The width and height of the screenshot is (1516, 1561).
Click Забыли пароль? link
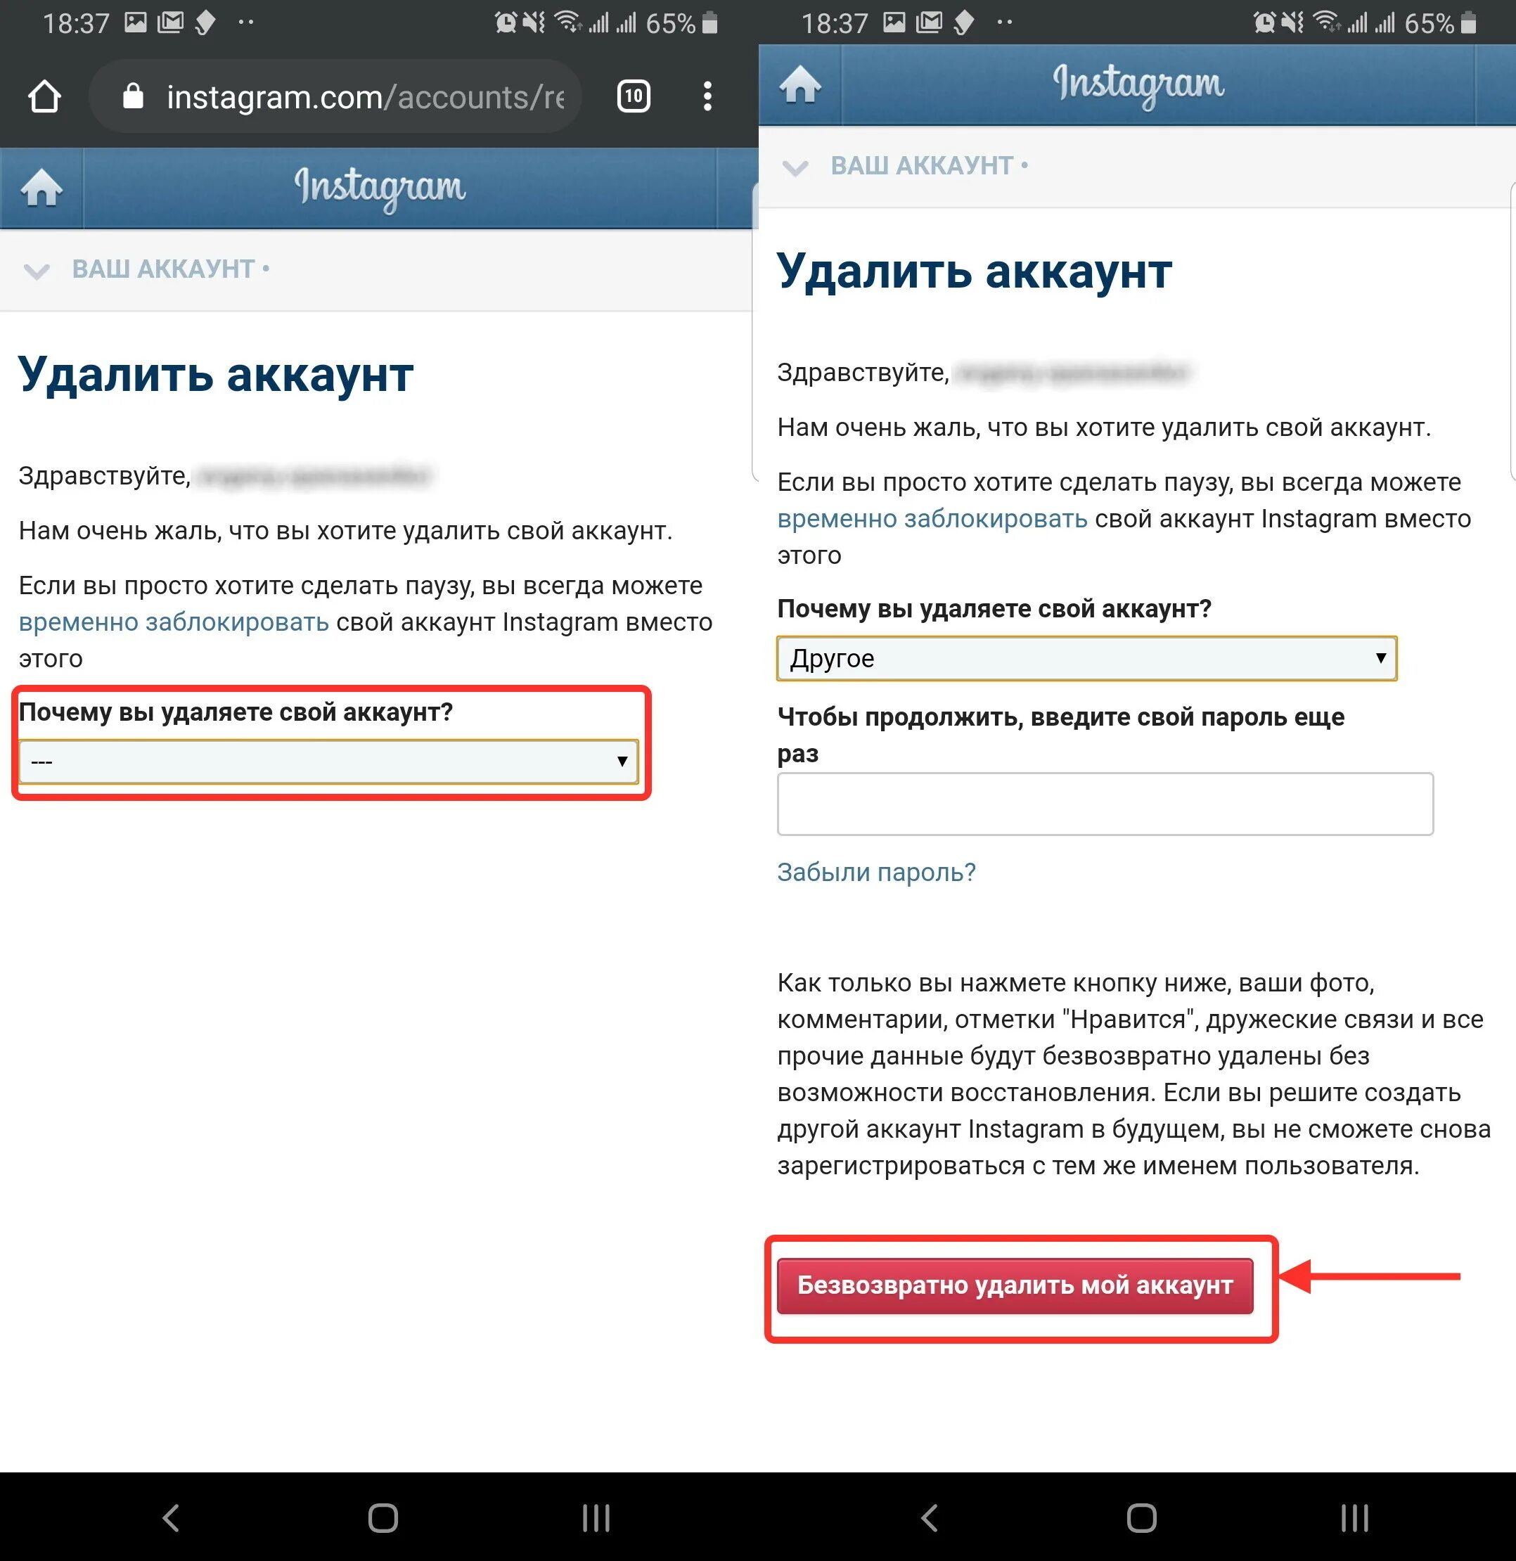[876, 872]
